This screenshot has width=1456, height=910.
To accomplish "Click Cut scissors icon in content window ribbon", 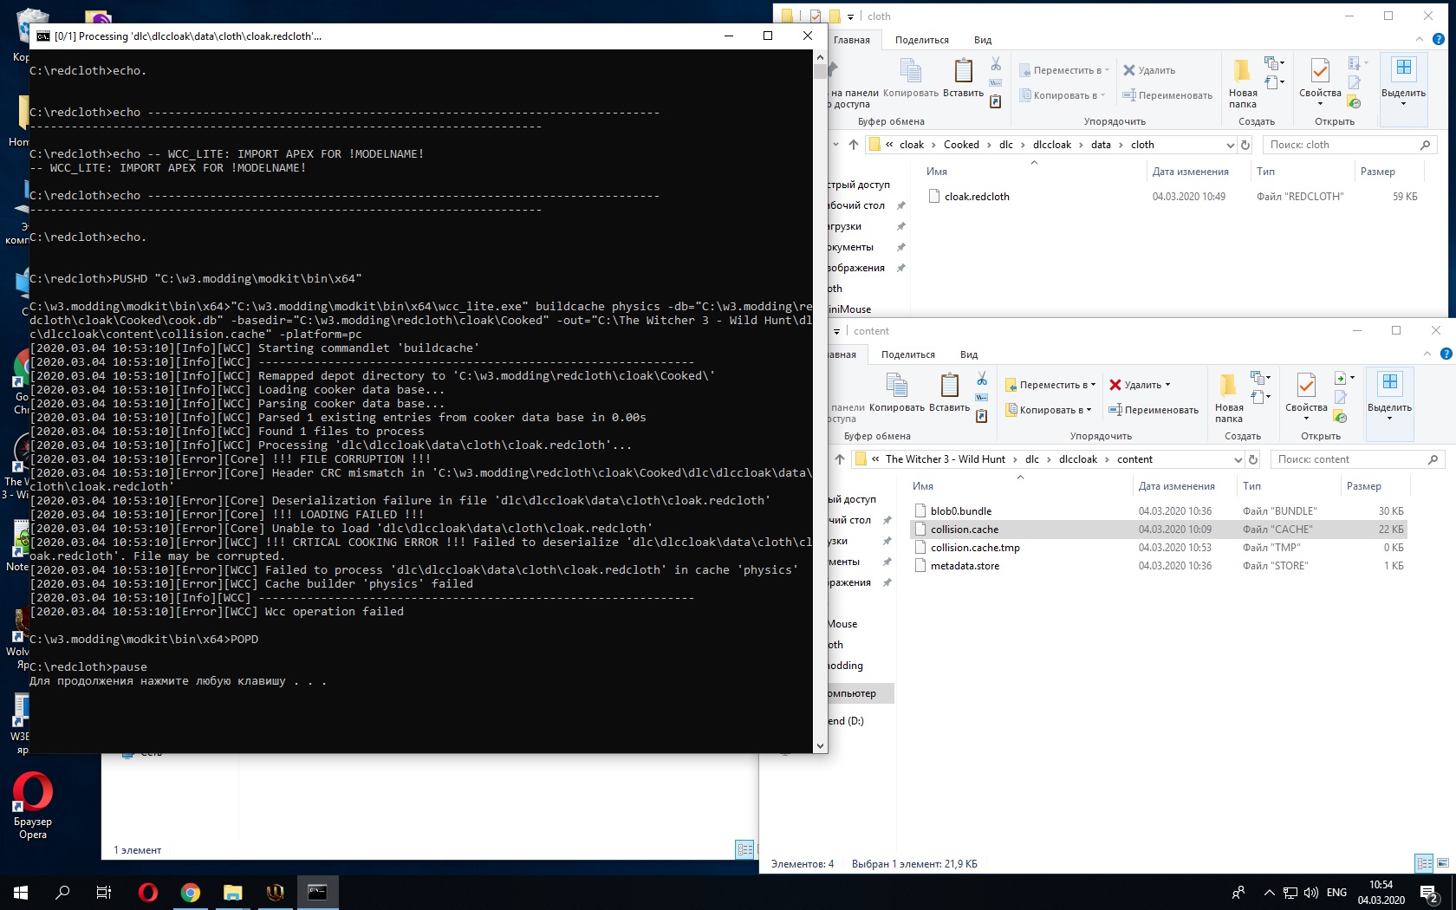I will pyautogui.click(x=982, y=379).
